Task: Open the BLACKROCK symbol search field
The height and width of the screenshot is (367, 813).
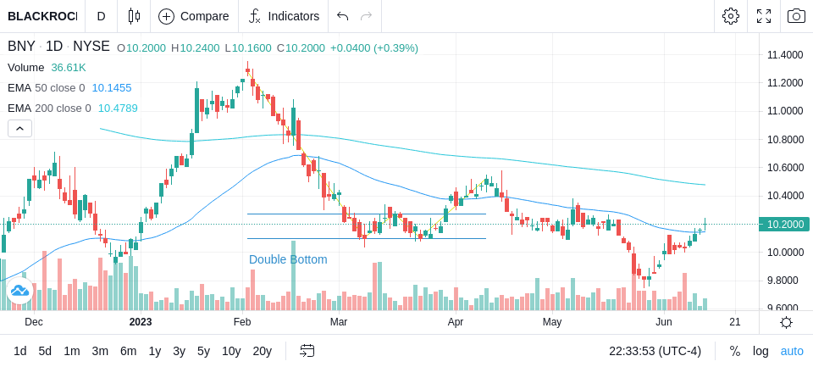Action: pos(42,16)
